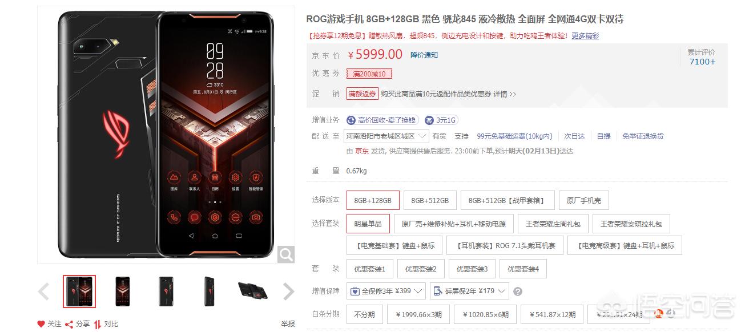Go to previous thumbnails with left arrow

click(44, 291)
